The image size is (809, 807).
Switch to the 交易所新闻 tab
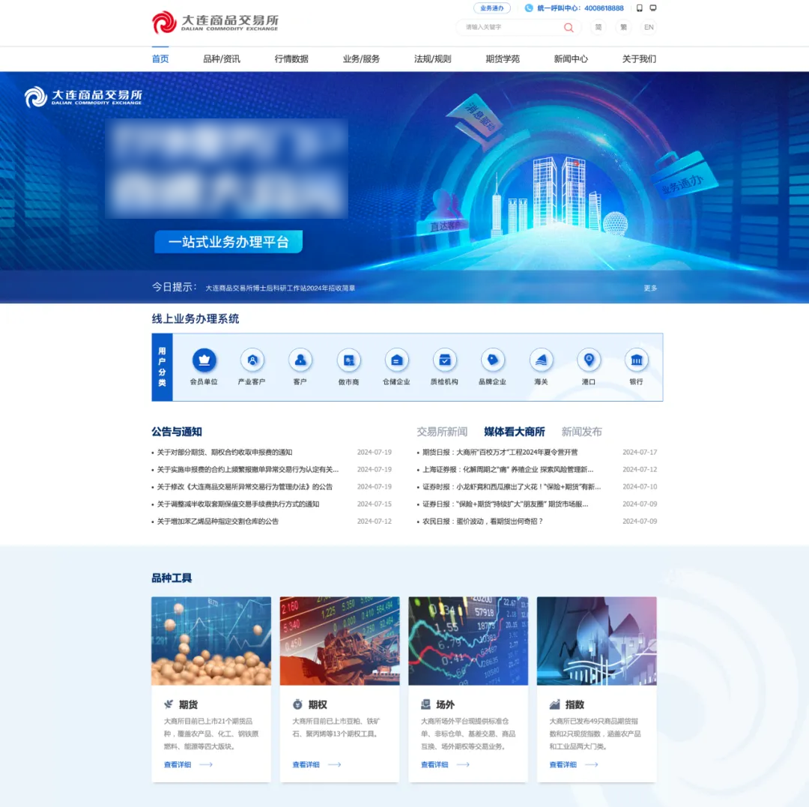[442, 432]
